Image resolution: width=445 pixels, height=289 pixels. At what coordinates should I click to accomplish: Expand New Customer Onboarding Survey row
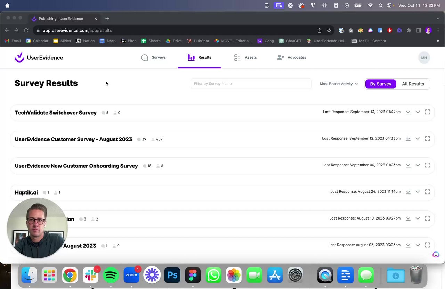pos(418,165)
